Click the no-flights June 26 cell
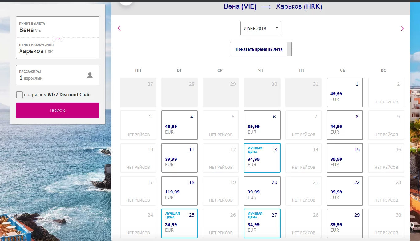 tap(221, 223)
